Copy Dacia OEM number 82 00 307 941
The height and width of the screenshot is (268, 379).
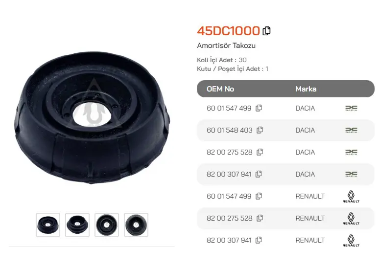click(259, 174)
